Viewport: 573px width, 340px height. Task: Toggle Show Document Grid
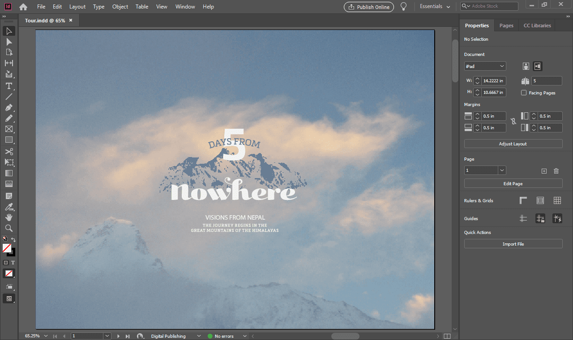point(557,200)
